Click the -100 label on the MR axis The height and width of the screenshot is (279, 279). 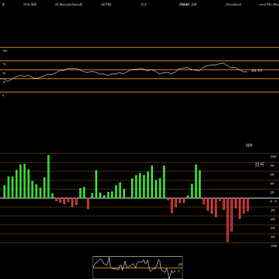[x=273, y=246]
